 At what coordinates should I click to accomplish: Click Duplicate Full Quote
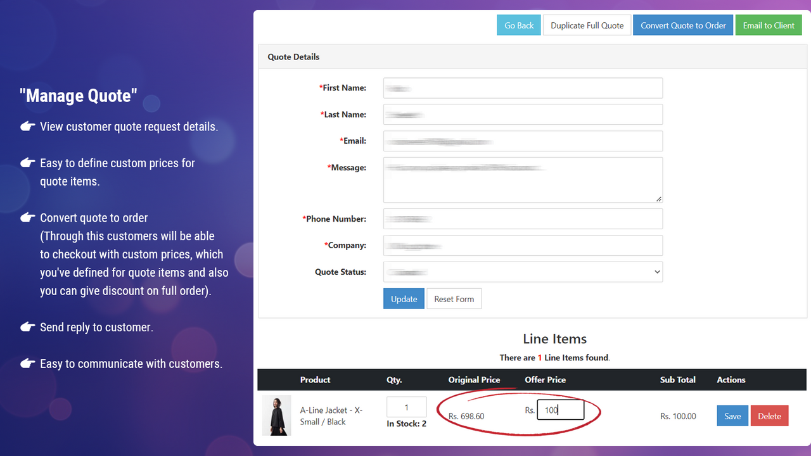(587, 25)
